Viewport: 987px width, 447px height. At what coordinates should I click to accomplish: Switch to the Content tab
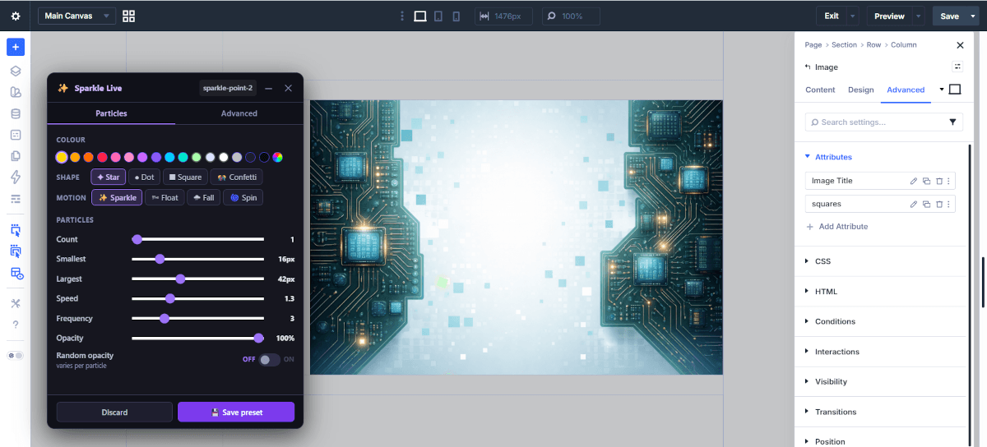coord(820,90)
